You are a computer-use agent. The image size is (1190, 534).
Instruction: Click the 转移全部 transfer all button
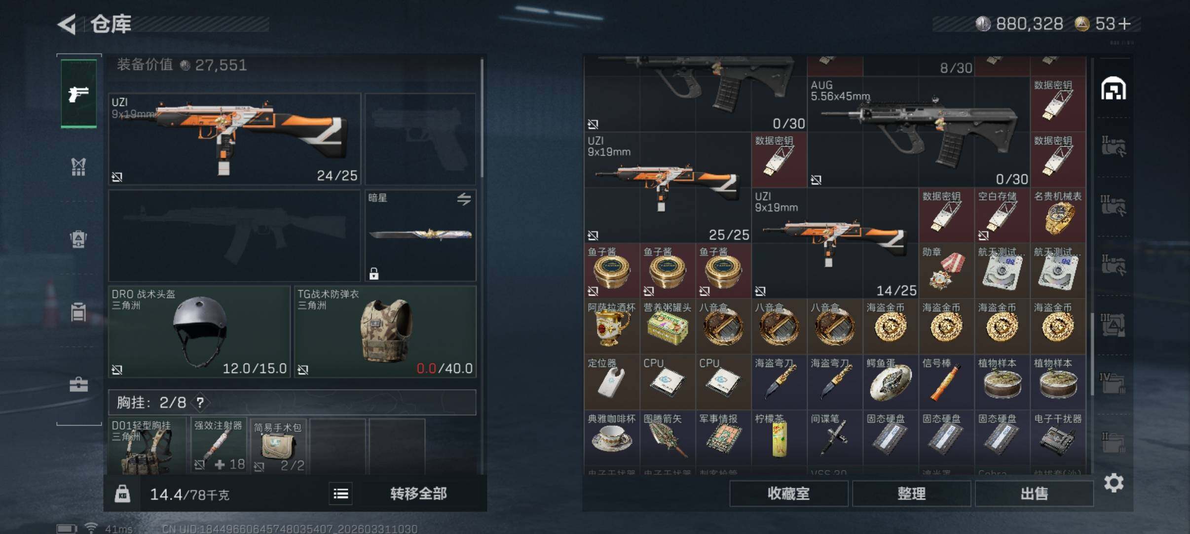418,494
